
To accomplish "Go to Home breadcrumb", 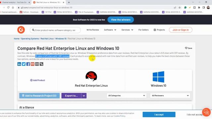I will click(x=17, y=39).
